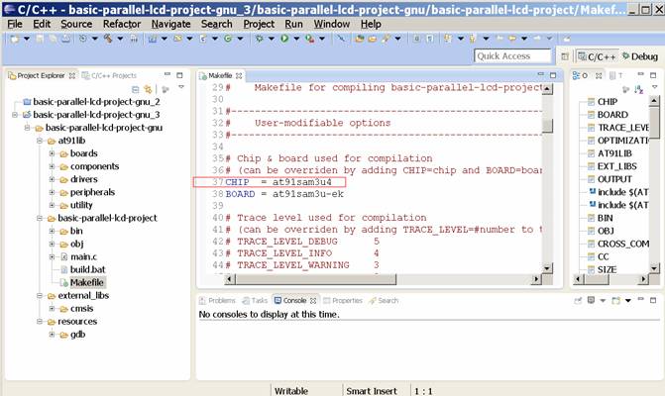Click the External Tools run icon
This screenshot has height=396, width=665.
310,39
